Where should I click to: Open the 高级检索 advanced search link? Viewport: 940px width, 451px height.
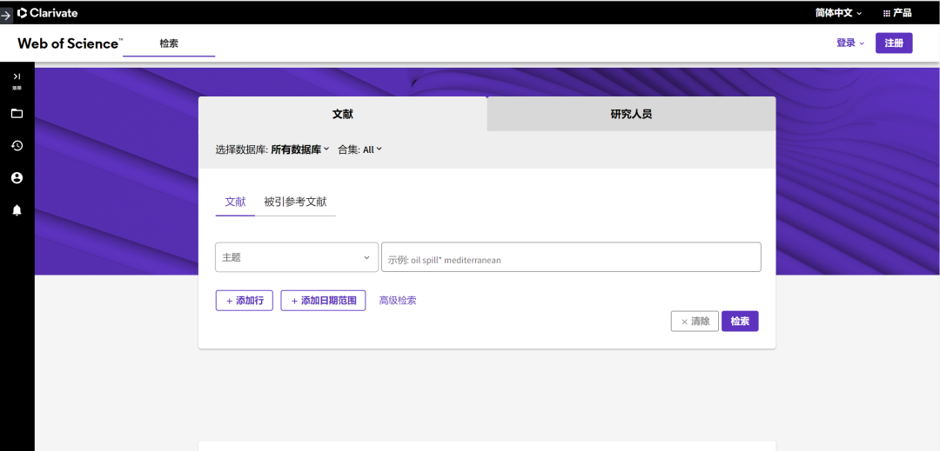tap(398, 301)
